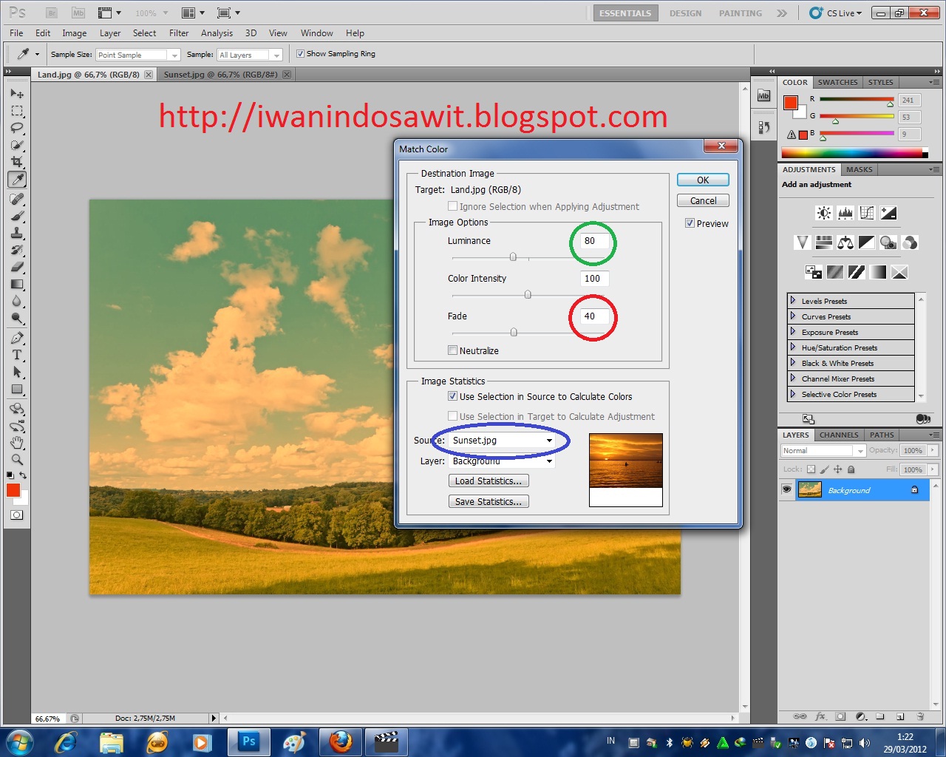Screen dimensions: 946x757
Task: Switch to the Design workspace
Action: (686, 13)
